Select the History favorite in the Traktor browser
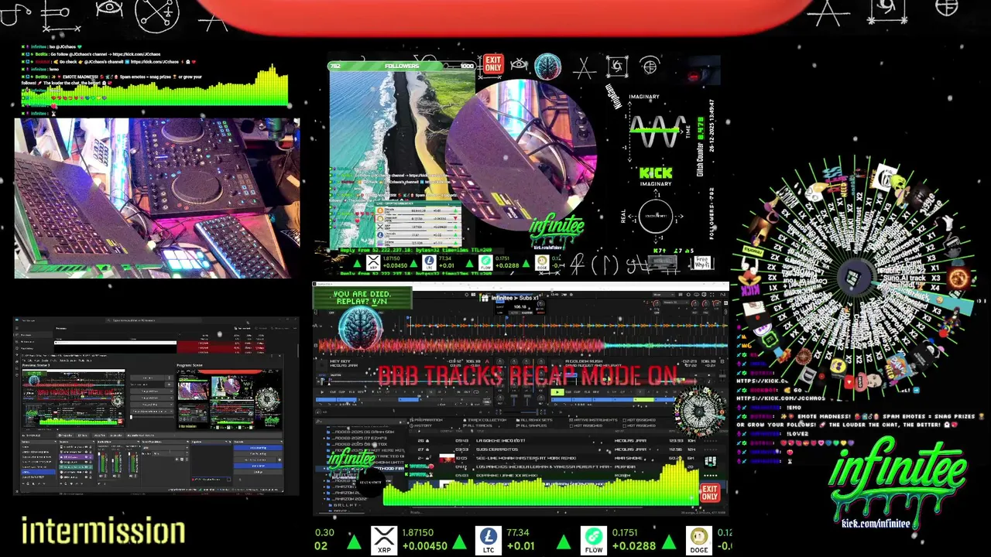Image resolution: width=991 pixels, height=557 pixels. tap(422, 425)
